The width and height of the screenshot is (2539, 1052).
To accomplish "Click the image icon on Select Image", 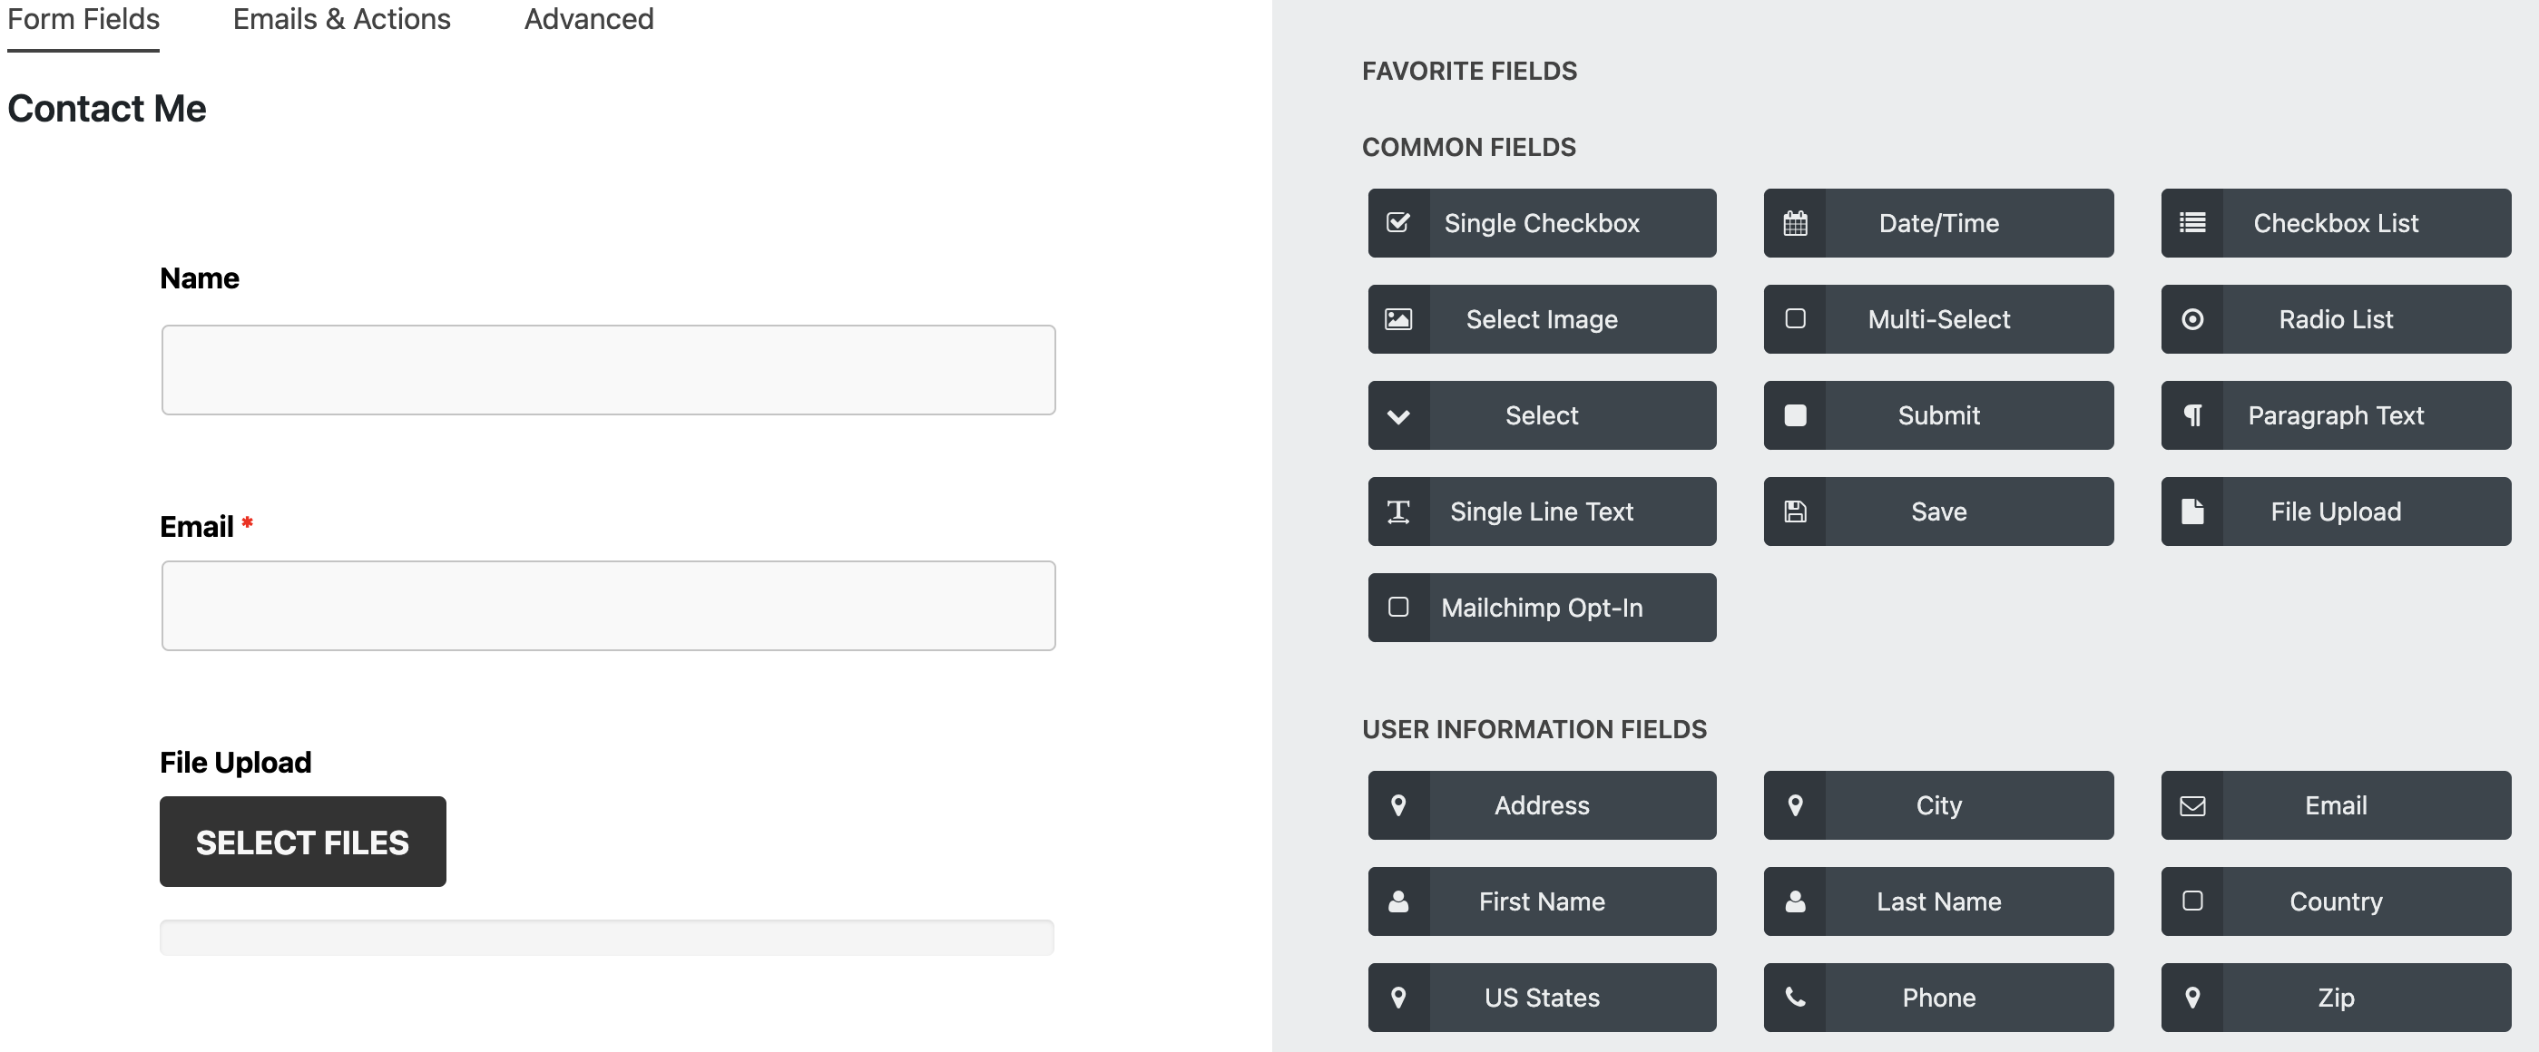I will [x=1398, y=319].
